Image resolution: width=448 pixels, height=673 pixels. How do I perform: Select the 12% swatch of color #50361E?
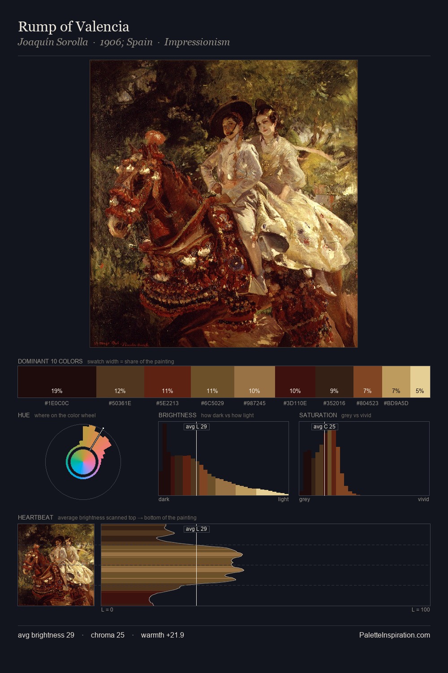120,382
